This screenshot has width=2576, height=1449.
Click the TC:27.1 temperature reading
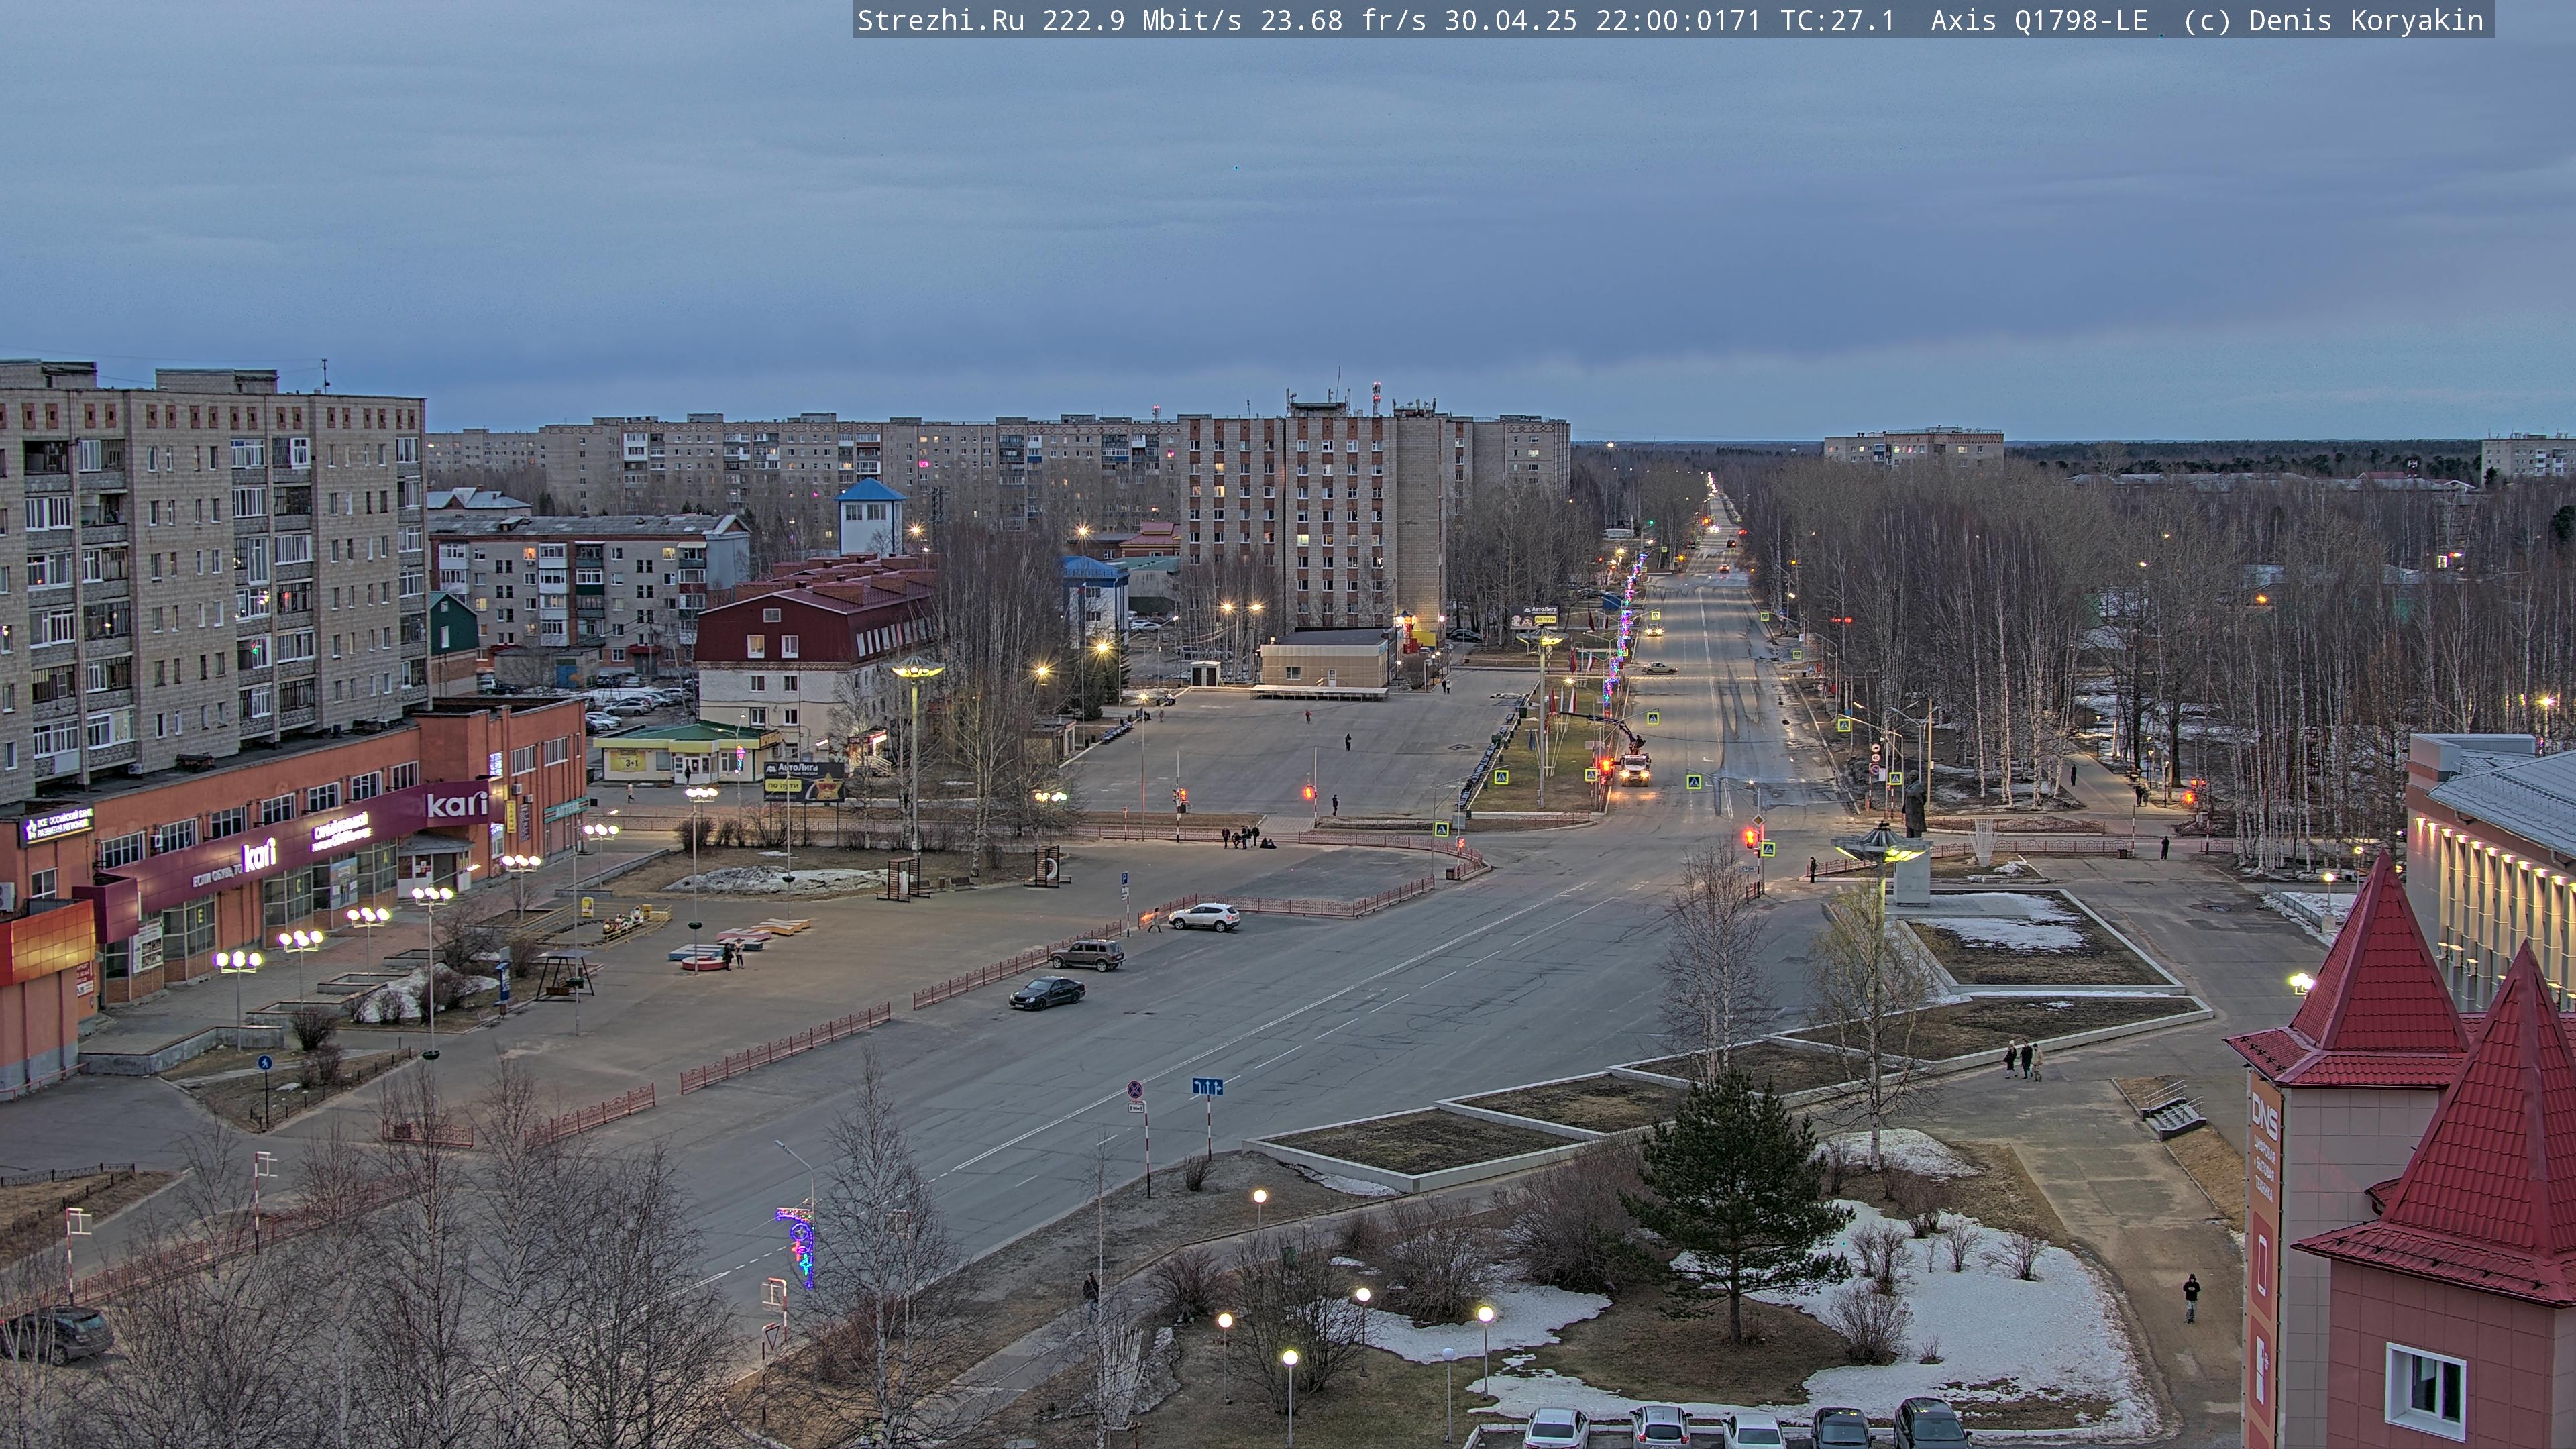[x=1837, y=21]
